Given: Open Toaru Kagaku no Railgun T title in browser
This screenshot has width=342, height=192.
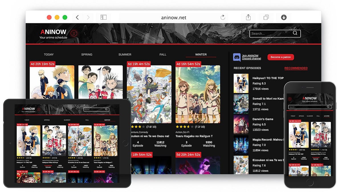Looking at the screenshot, I should click(194, 136).
